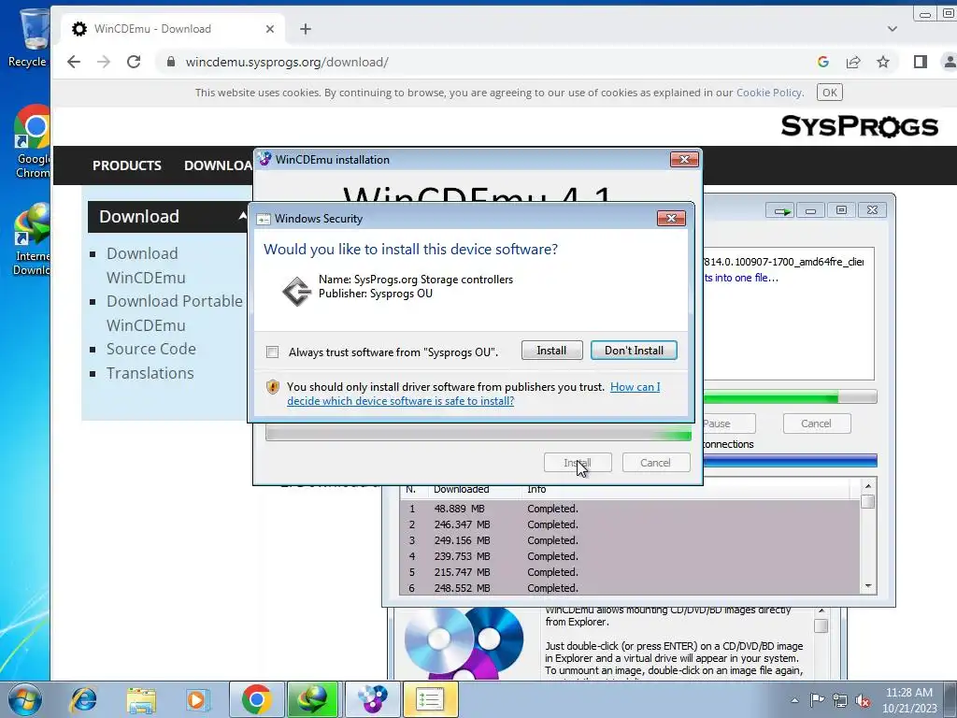Collapse the Download sidebar header arrow
Image resolution: width=957 pixels, height=718 pixels.
click(x=242, y=216)
